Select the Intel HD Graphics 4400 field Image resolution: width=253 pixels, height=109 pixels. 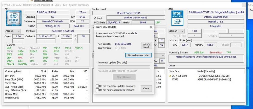(x=216, y=17)
